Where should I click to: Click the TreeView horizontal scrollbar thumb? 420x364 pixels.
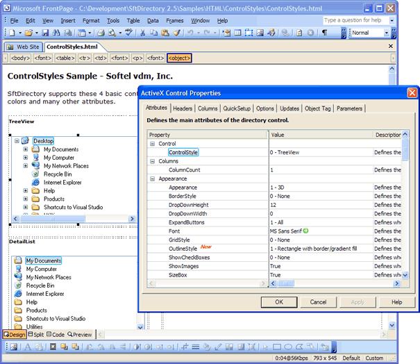tap(53, 219)
